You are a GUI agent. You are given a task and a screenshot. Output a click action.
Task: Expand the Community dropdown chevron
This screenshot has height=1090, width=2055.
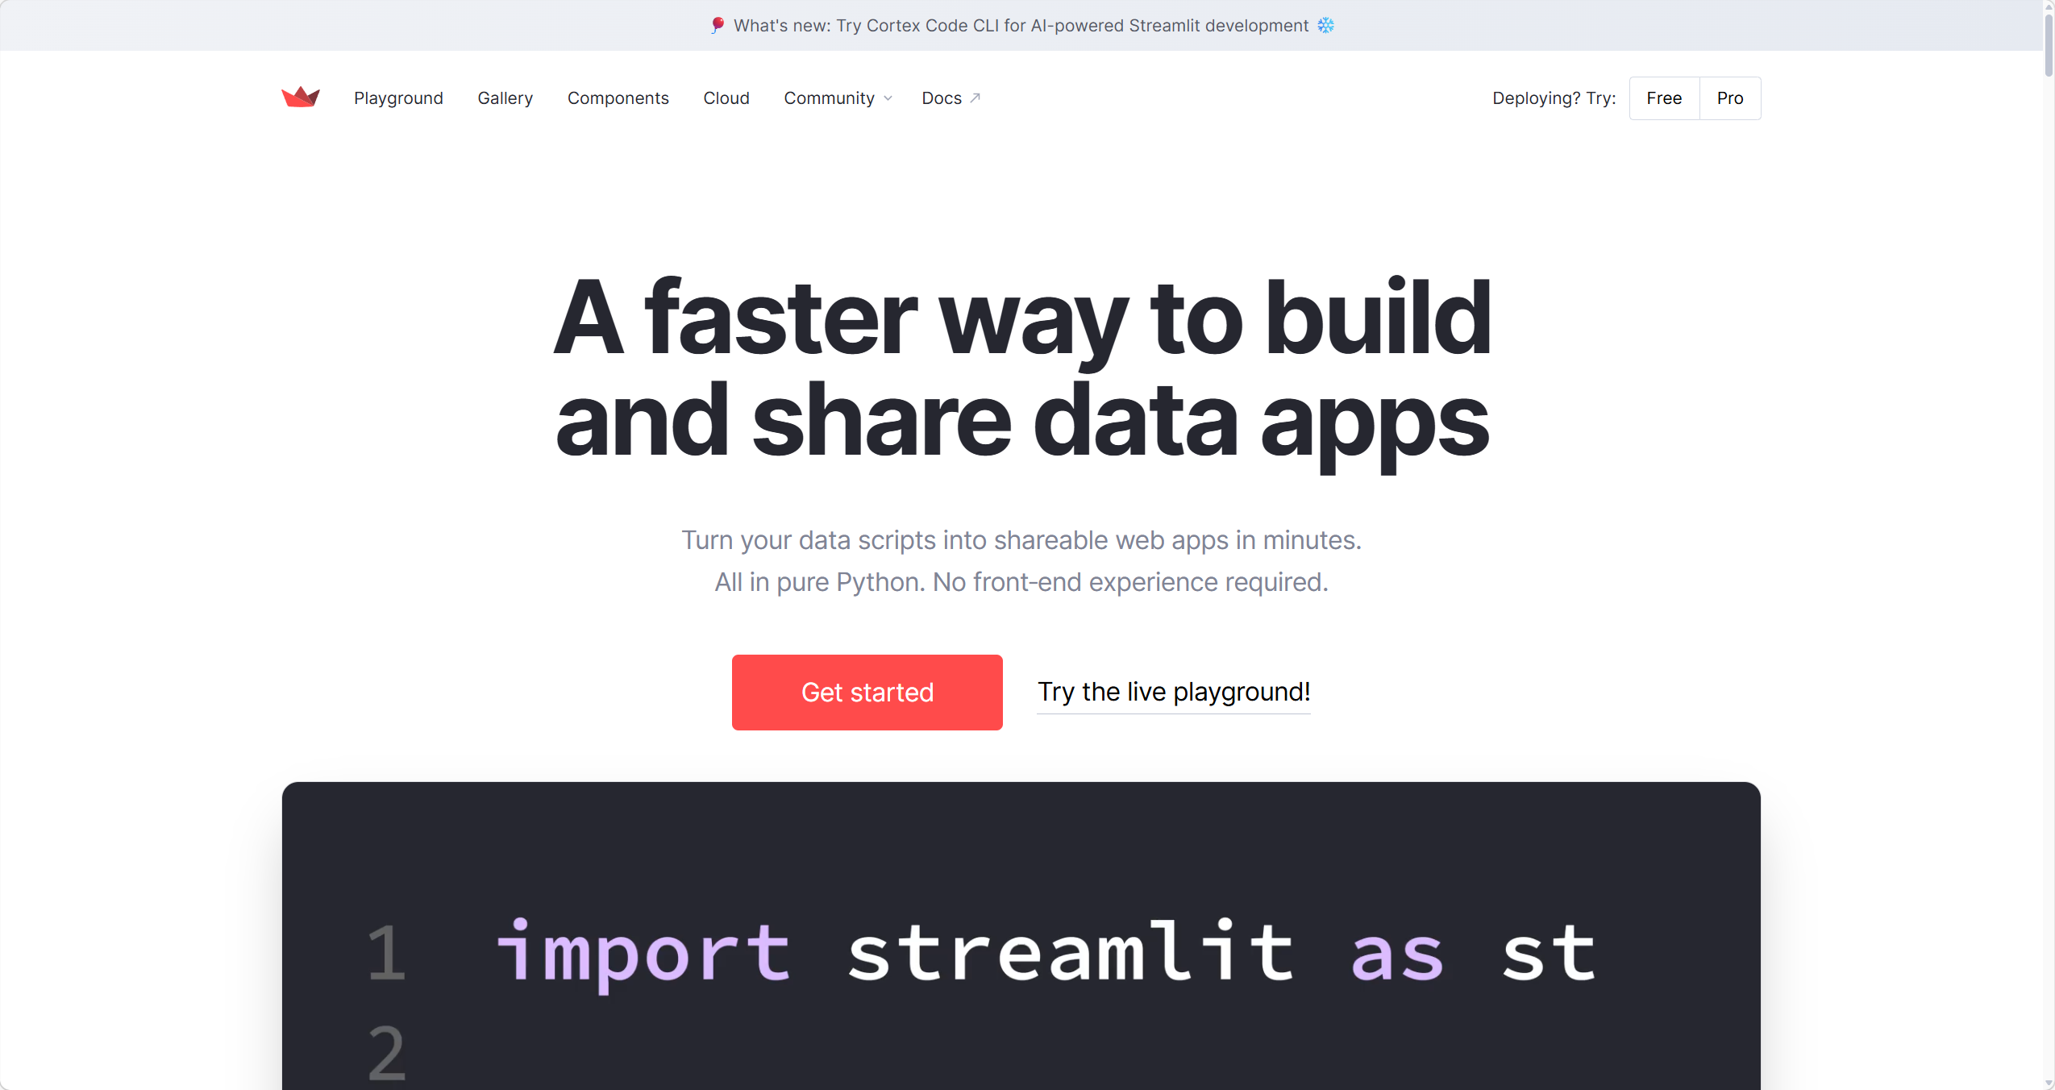coord(888,98)
